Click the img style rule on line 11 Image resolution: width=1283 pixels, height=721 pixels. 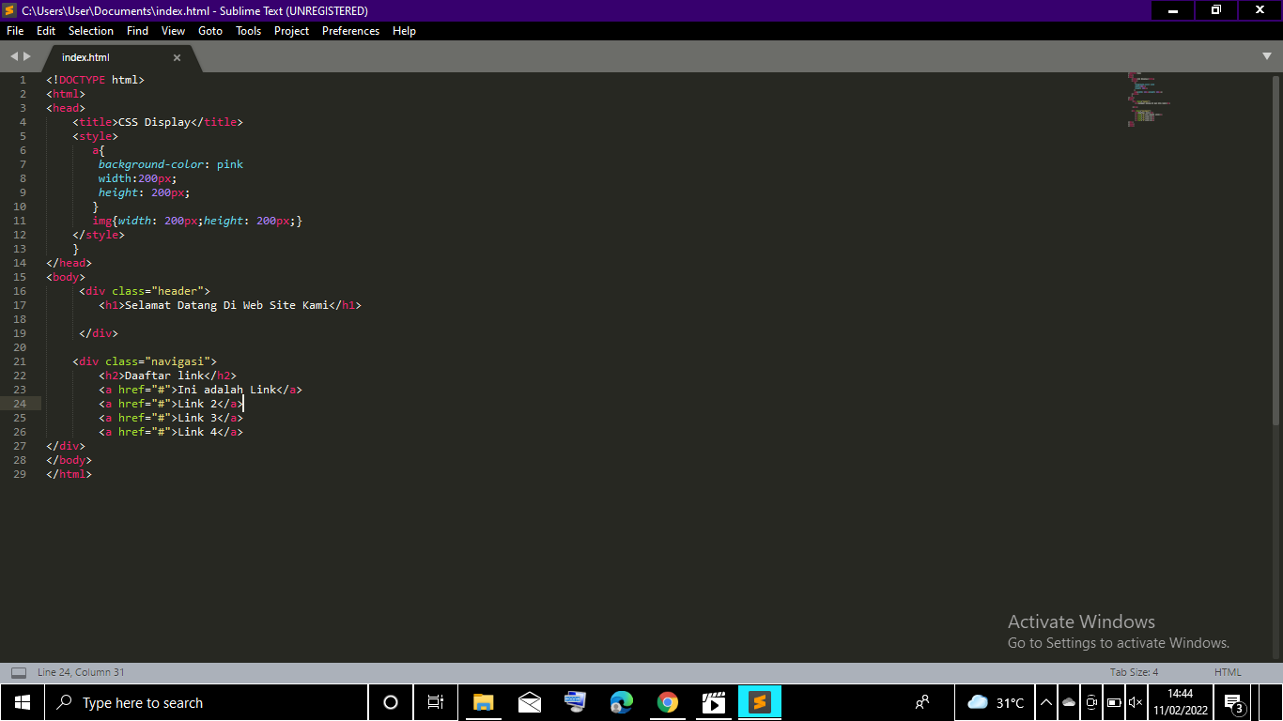[x=197, y=221]
